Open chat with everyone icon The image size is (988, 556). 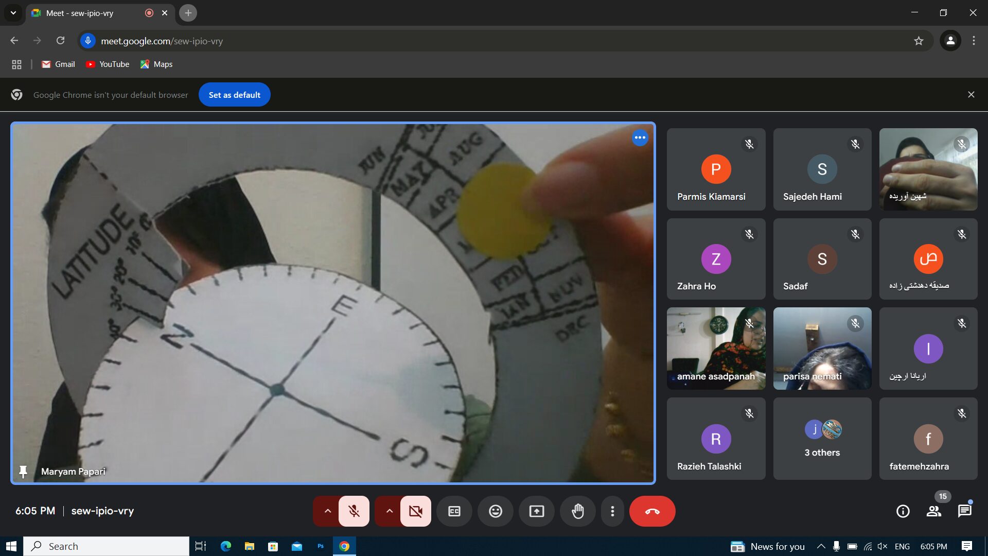coord(965,511)
